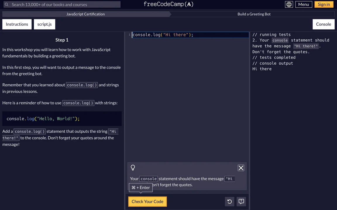Click 'In this workshop you will learn' paragraph
This screenshot has width=337, height=210.
(56, 53)
